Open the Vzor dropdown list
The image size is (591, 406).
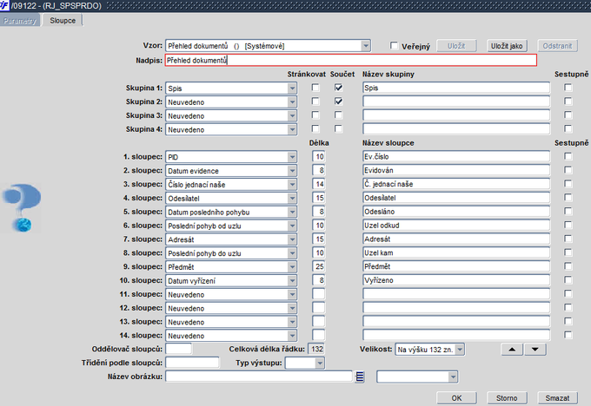click(x=366, y=45)
